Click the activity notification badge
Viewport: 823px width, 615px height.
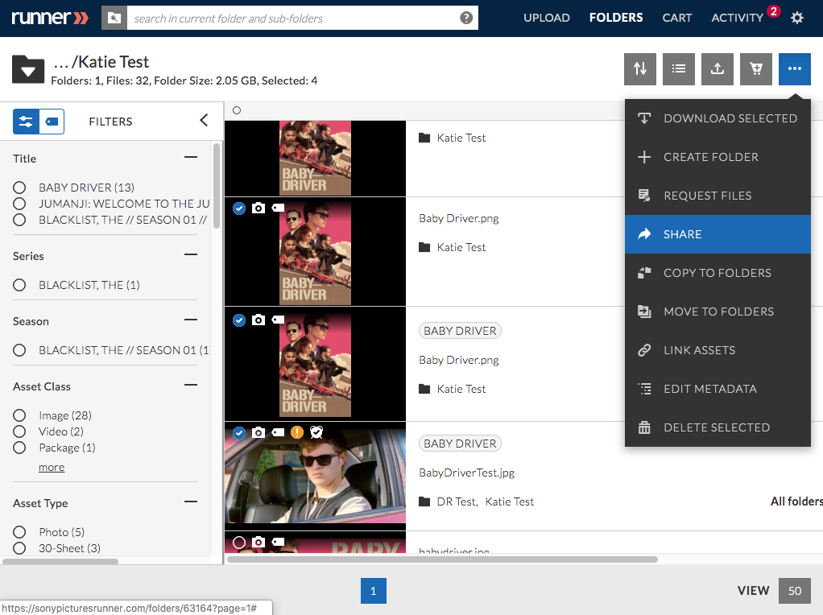[774, 11]
